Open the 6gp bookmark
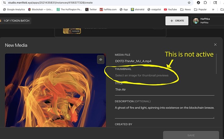This screenshot has height=139, width=224. [x=124, y=9]
